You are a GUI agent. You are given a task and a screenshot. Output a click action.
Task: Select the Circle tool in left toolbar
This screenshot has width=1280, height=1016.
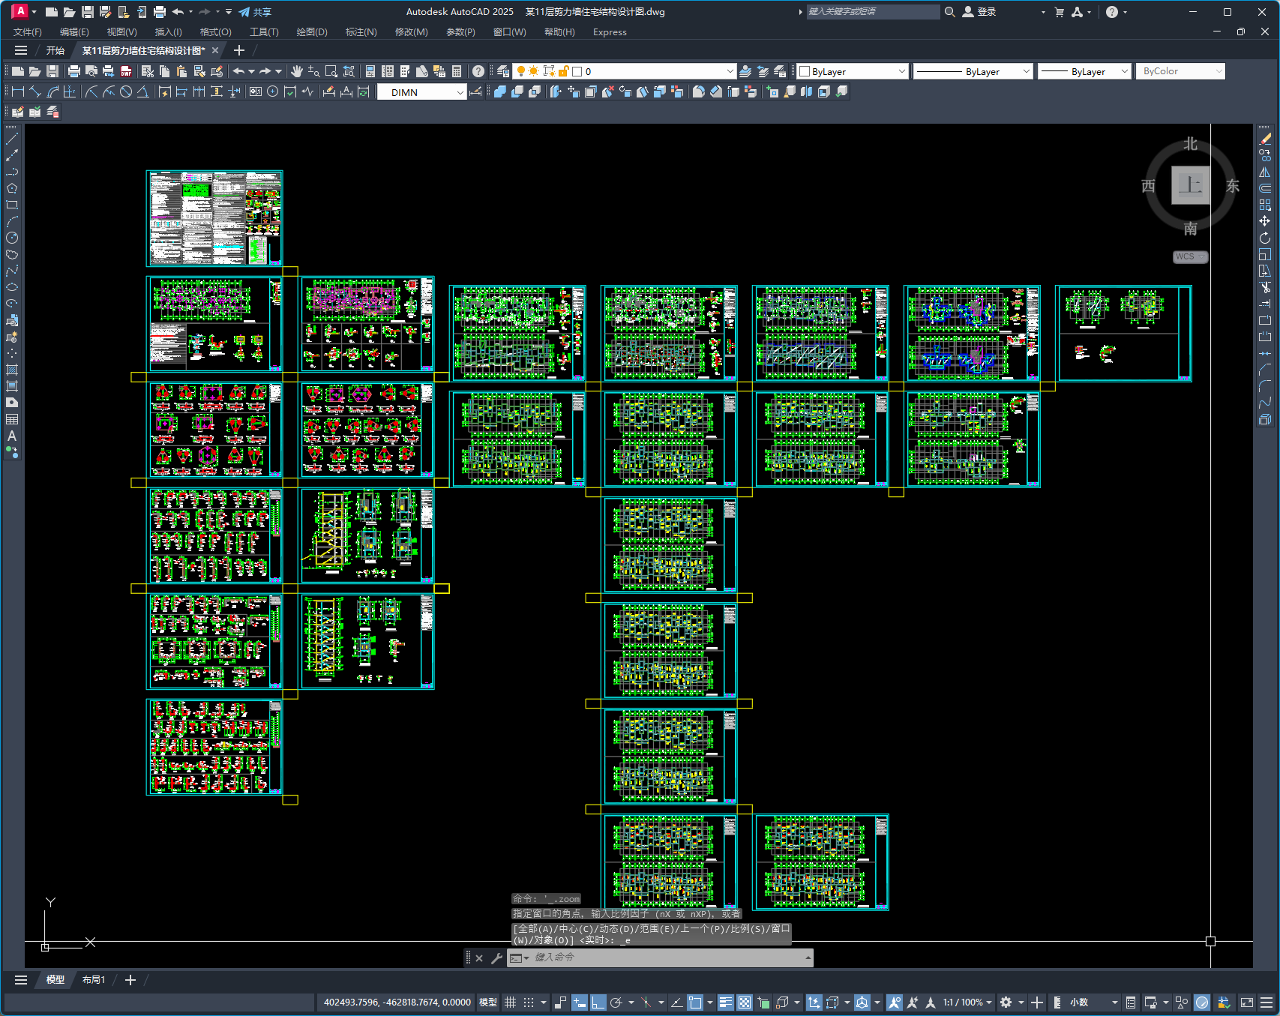(12, 238)
